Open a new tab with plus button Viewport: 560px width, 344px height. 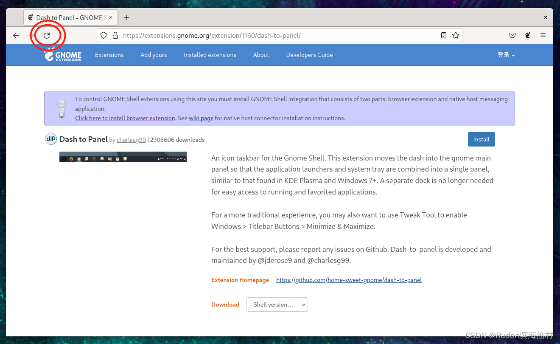126,17
